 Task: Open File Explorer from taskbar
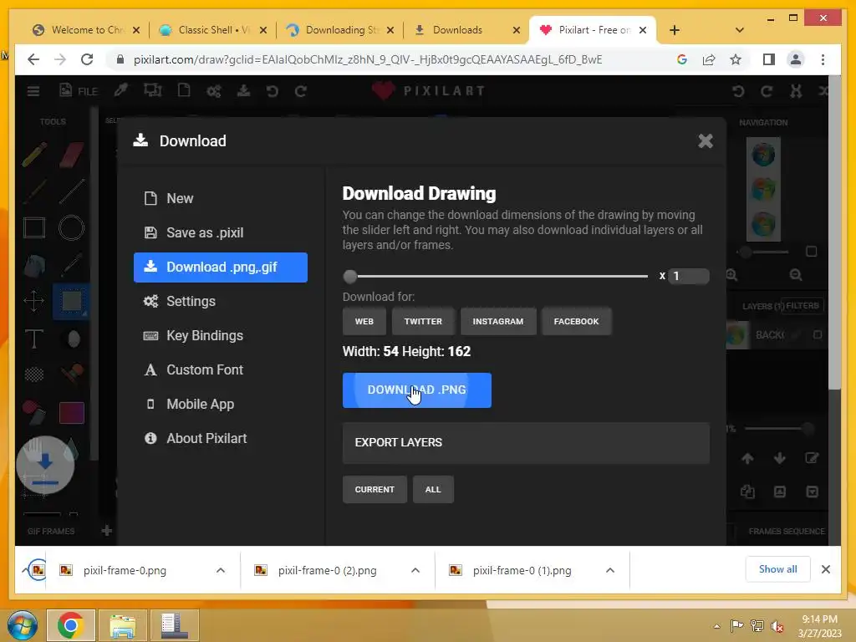122,625
